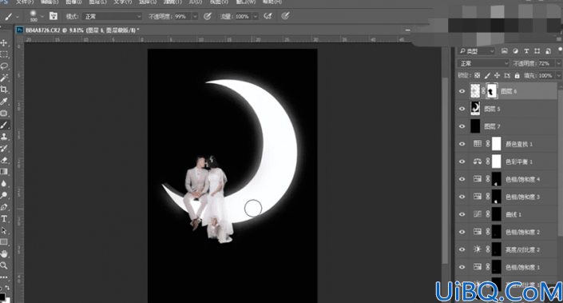
Task: Select the Blur tool
Action: [x=4, y=183]
